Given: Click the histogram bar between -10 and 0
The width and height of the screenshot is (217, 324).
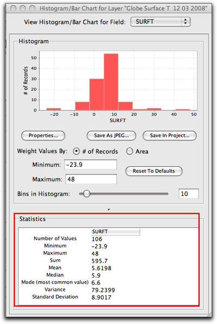Looking at the screenshot, I should [x=82, y=106].
